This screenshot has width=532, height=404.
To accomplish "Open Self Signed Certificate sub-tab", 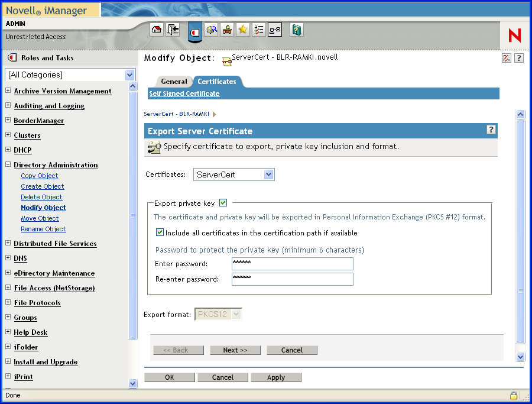I will click(184, 93).
